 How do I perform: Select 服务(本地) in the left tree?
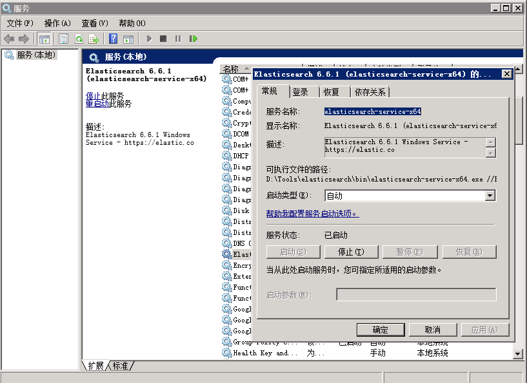coord(36,55)
